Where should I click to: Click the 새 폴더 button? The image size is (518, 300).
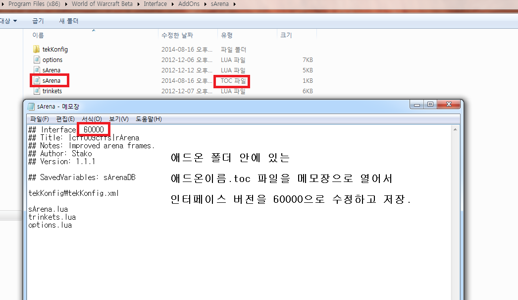coord(69,21)
